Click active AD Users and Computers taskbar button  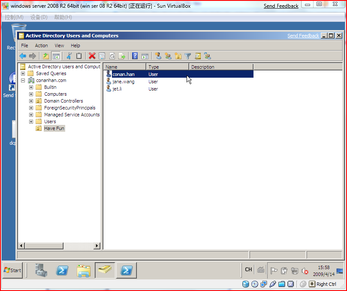pos(105,270)
